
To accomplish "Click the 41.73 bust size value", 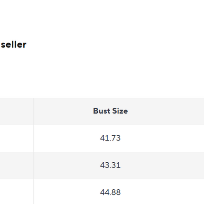I will click(110, 138).
